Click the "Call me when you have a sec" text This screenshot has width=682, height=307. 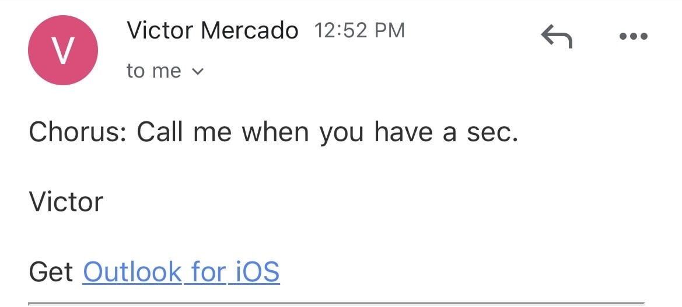pyautogui.click(x=327, y=132)
